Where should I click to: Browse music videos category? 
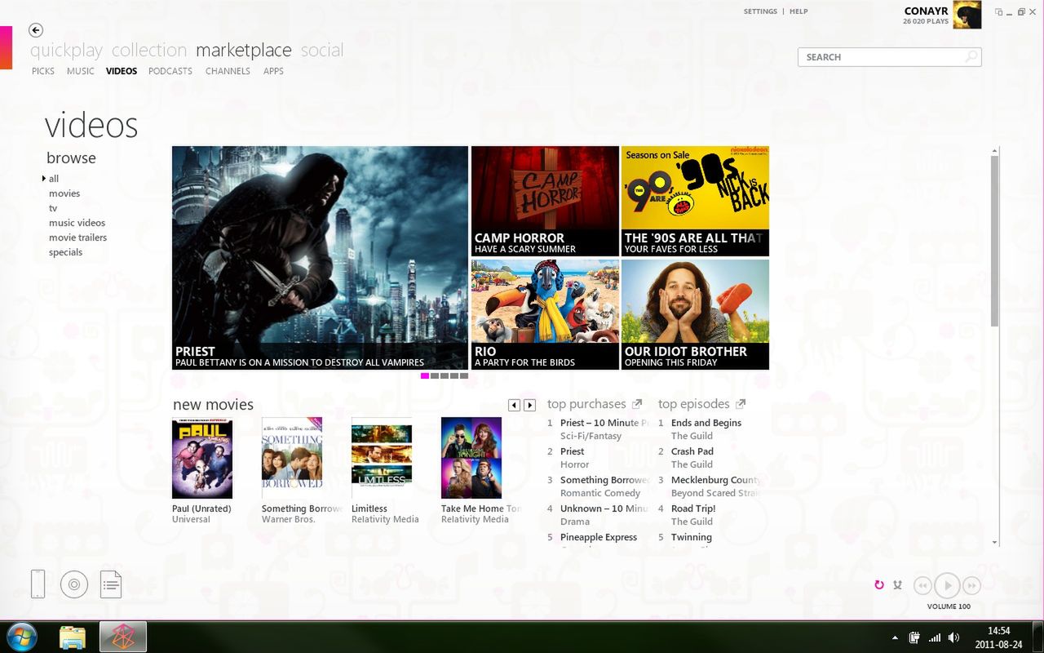click(77, 223)
